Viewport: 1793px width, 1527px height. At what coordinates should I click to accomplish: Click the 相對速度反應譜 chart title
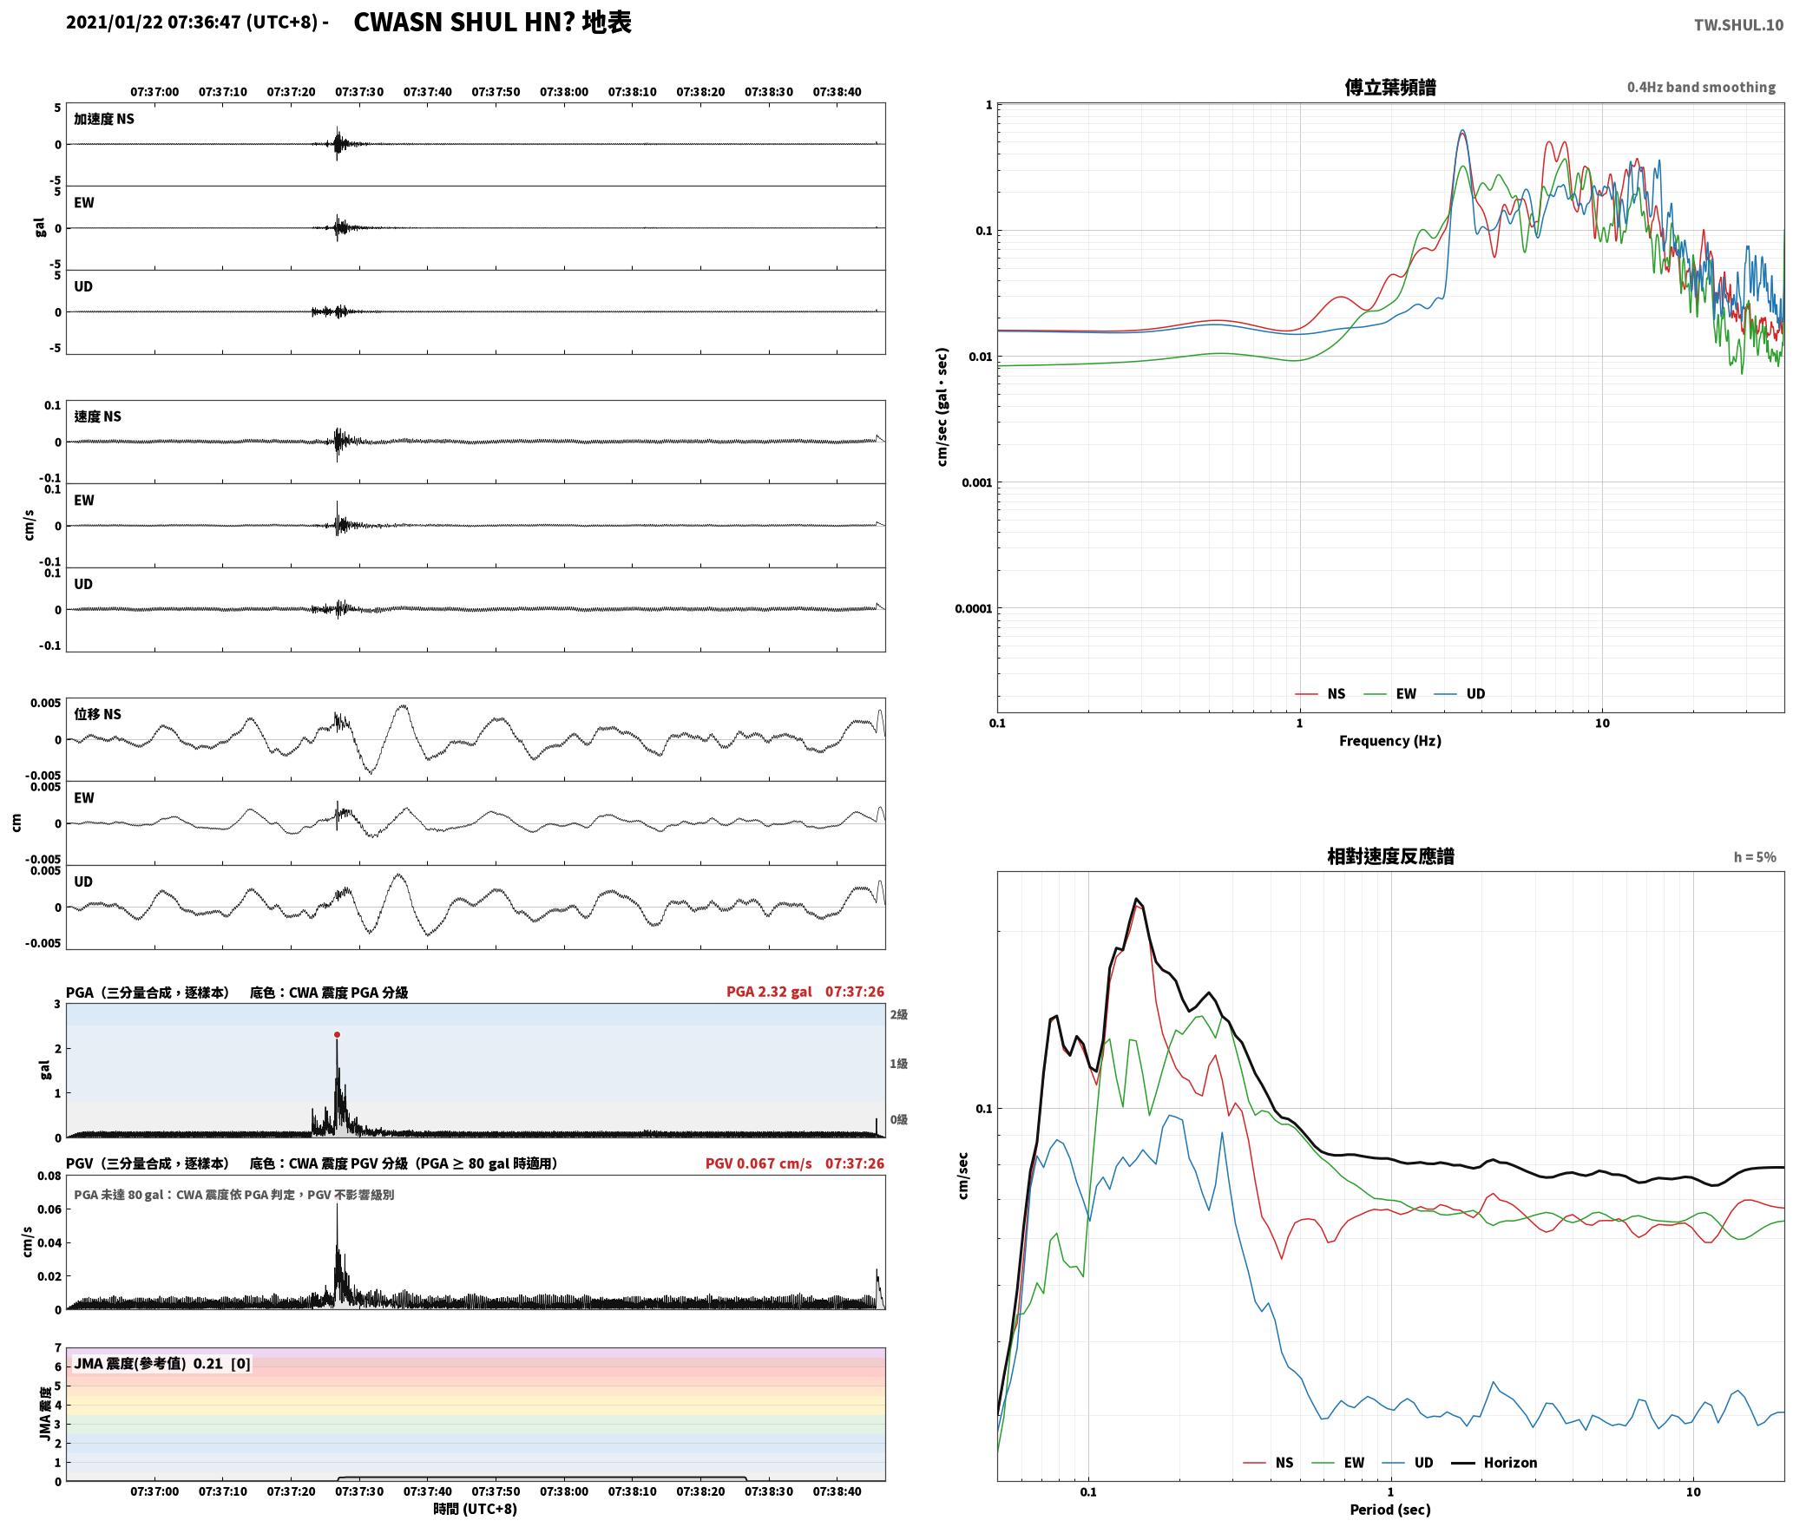(1390, 855)
